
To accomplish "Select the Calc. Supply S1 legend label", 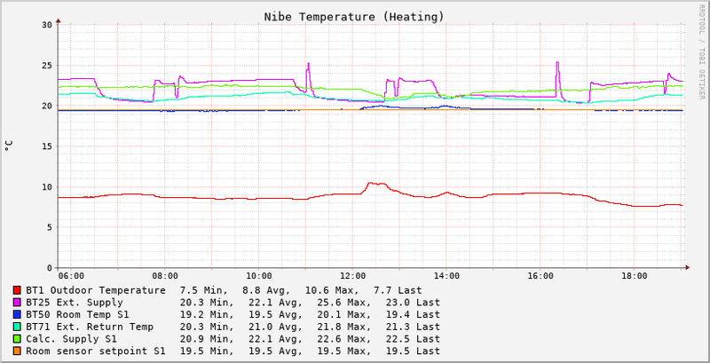I will click(x=71, y=339).
